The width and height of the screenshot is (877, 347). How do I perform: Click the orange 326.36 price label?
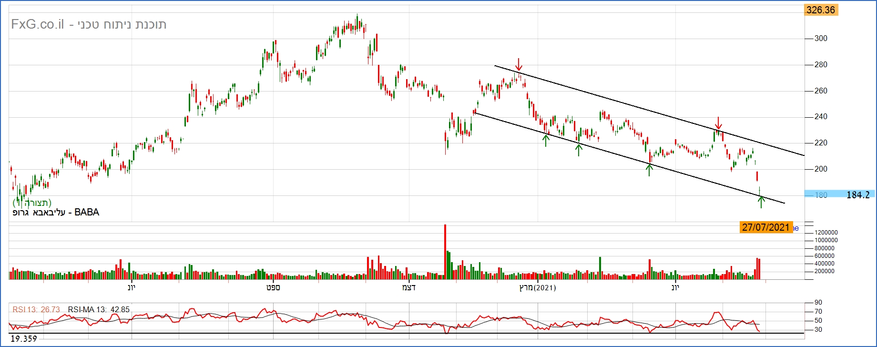pos(820,10)
